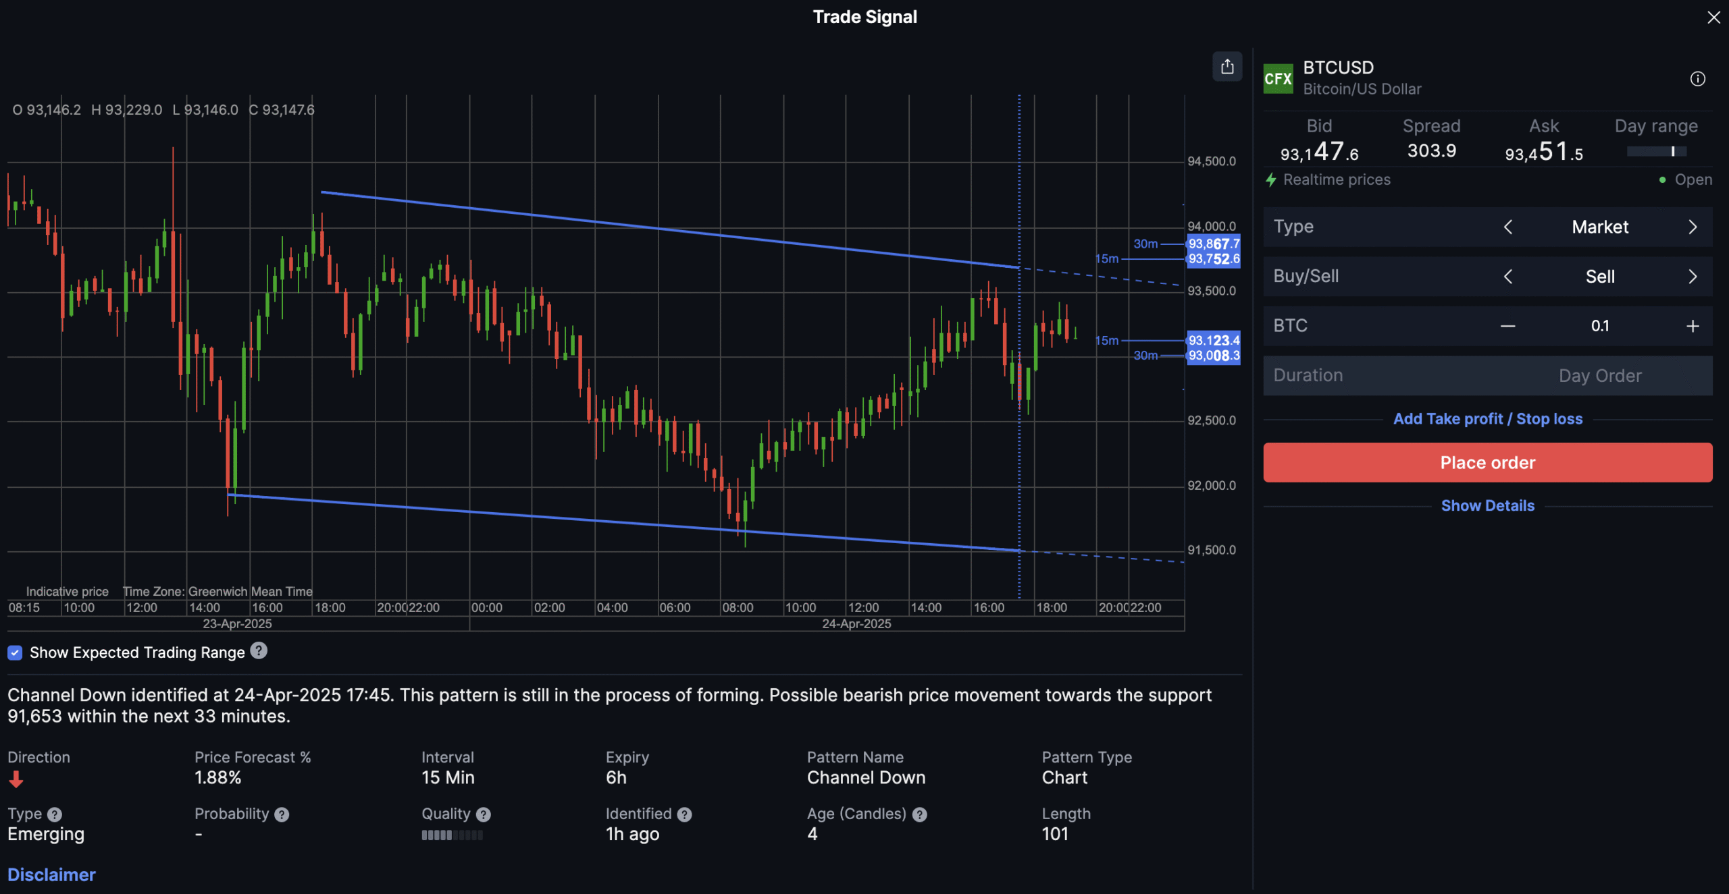Click the Bid price 93,147.6
The height and width of the screenshot is (894, 1729).
[x=1319, y=152]
